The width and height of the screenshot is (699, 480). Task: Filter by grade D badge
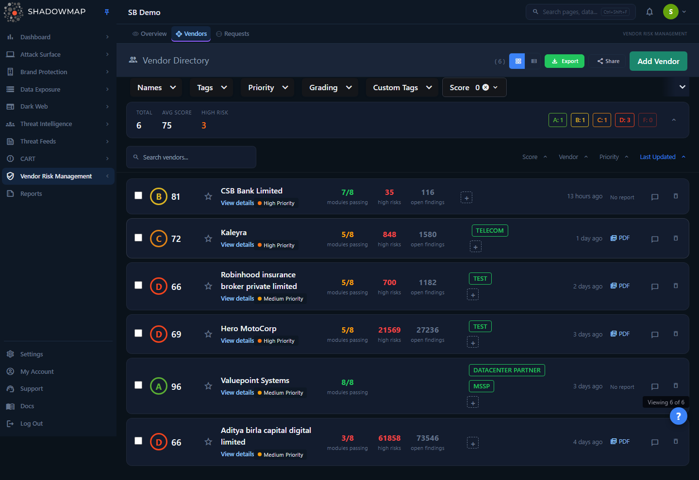click(x=625, y=120)
